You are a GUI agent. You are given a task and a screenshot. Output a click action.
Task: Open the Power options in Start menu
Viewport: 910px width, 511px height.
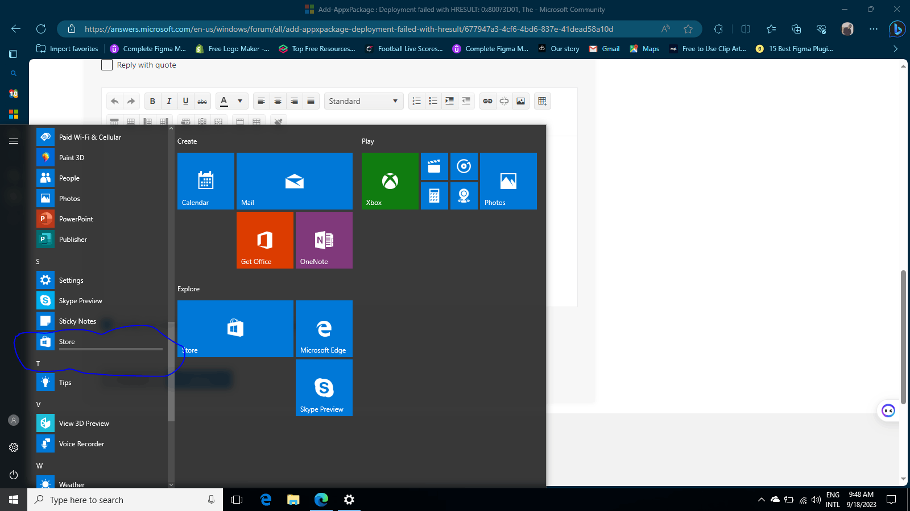pyautogui.click(x=14, y=475)
